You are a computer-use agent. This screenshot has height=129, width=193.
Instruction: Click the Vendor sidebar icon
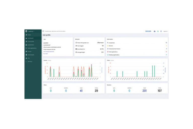coord(26,51)
